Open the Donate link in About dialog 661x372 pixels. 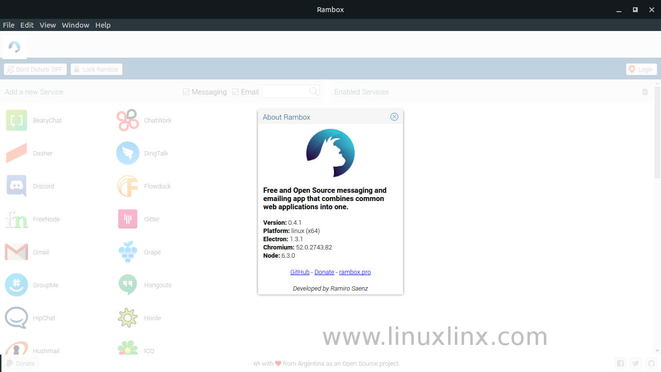click(324, 272)
